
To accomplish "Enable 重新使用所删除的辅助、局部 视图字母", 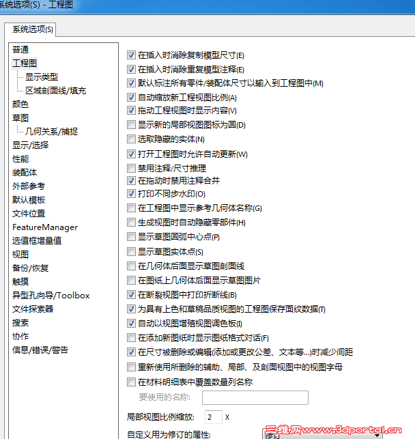I will click(131, 367).
